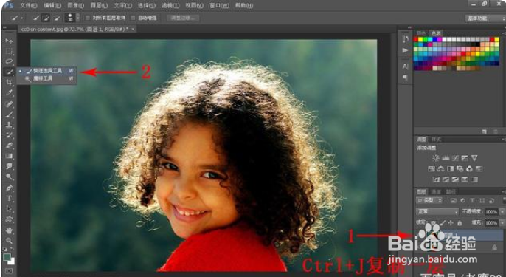Select the Move tool
Image resolution: width=506 pixels, height=277 pixels.
(9, 41)
